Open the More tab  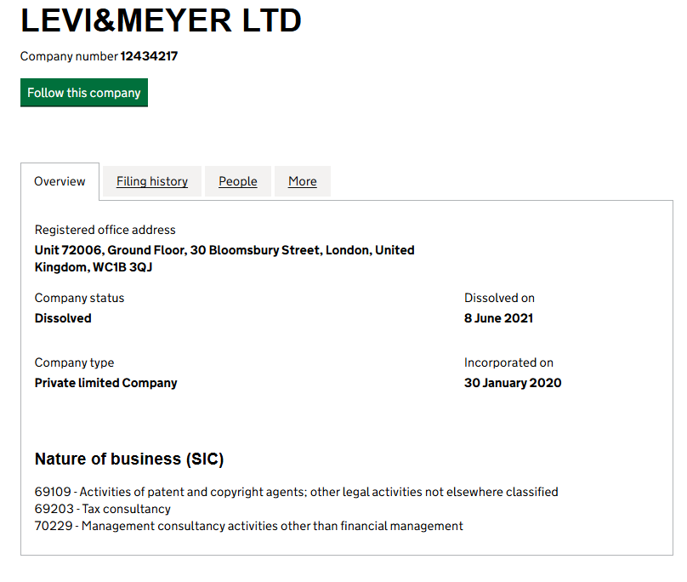[x=303, y=181]
